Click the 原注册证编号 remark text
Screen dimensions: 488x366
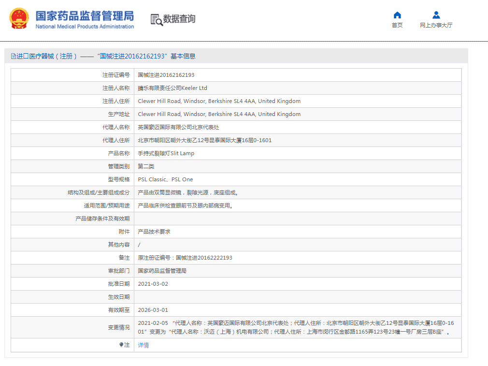click(x=185, y=258)
